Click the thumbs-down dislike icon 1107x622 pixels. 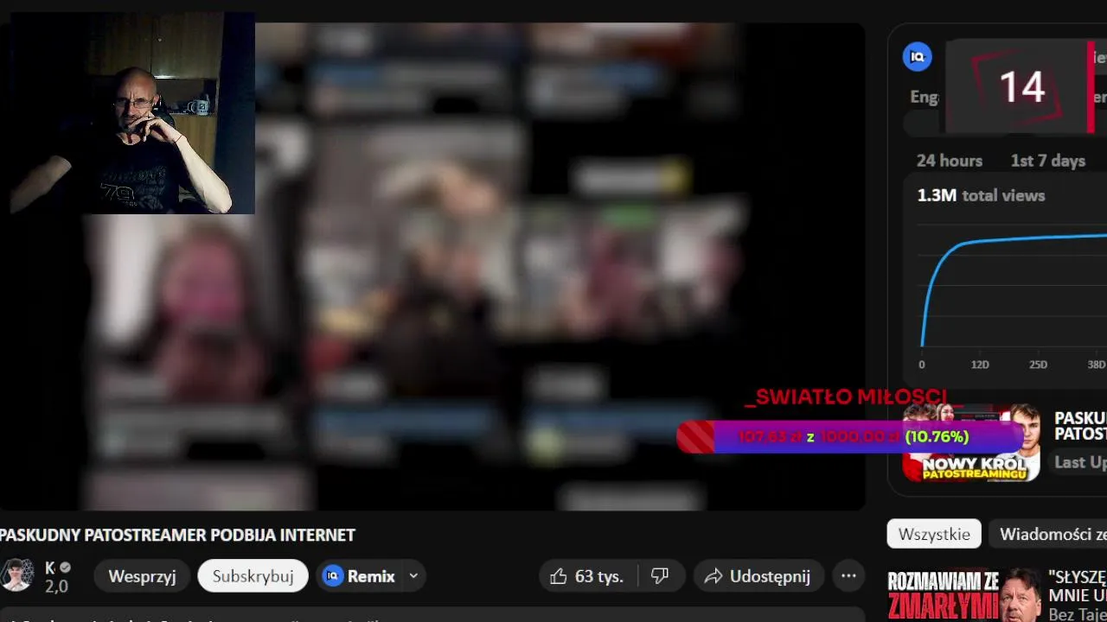(660, 576)
